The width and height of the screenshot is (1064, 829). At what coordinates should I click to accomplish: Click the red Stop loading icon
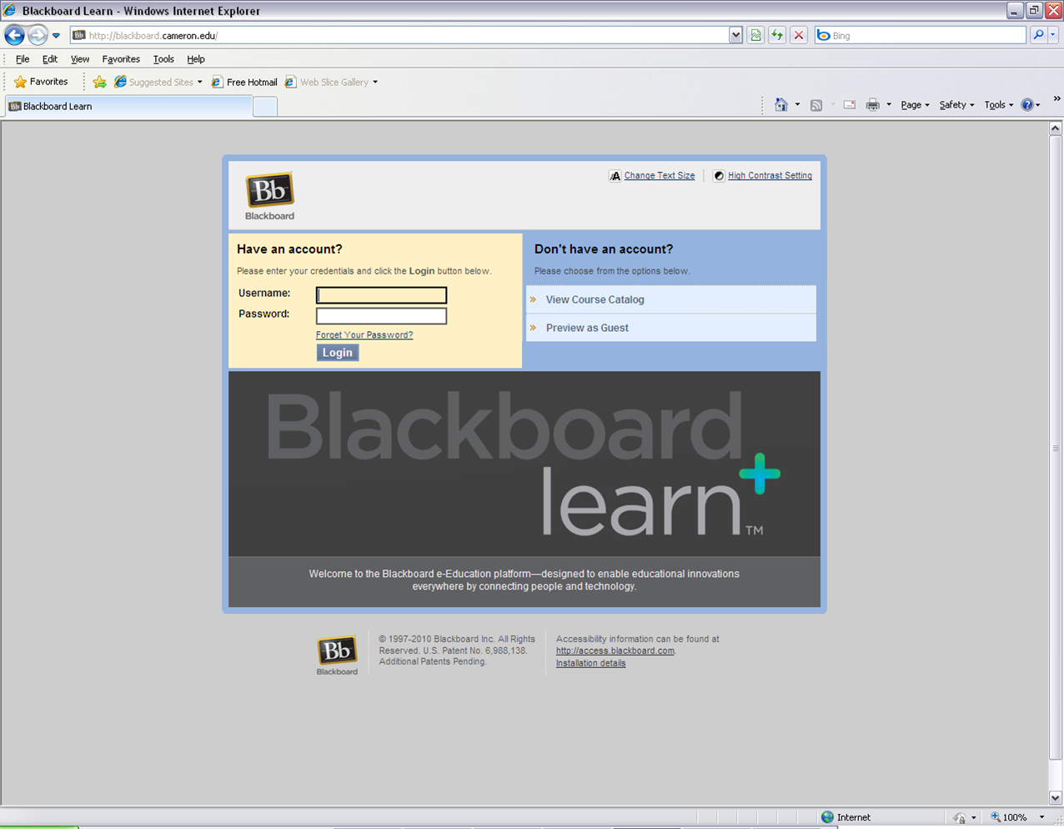(799, 35)
